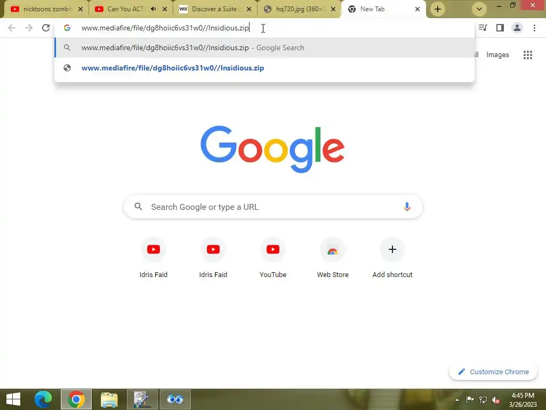Reload the page with the refresh icon
Viewport: 546px width, 410px height.
point(46,28)
